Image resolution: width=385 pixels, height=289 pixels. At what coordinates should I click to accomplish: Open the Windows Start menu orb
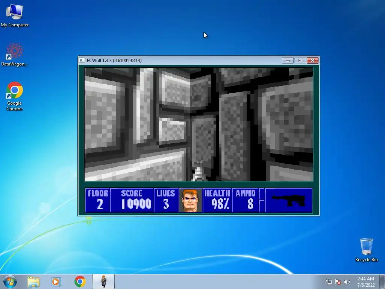pyautogui.click(x=10, y=281)
